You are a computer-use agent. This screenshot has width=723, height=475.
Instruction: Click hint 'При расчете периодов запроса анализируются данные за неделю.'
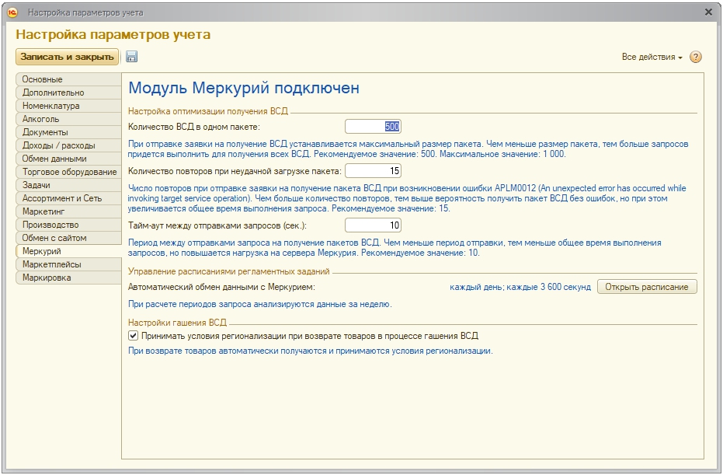tap(260, 304)
